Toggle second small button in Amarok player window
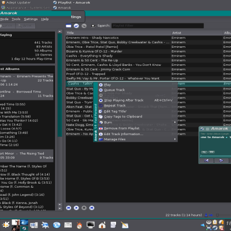The width and height of the screenshot is (231, 231). click(x=211, y=152)
